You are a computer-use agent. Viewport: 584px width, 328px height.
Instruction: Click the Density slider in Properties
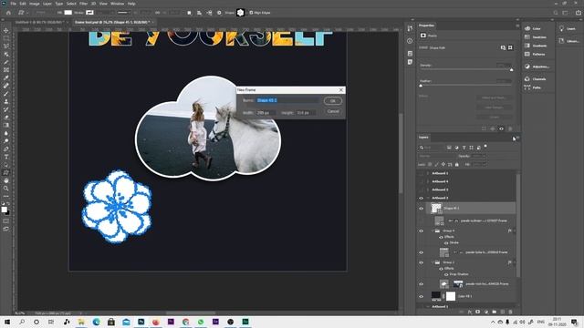(x=466, y=69)
